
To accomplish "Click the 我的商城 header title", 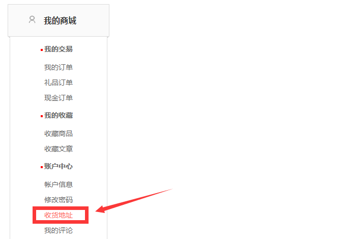I will click(60, 20).
